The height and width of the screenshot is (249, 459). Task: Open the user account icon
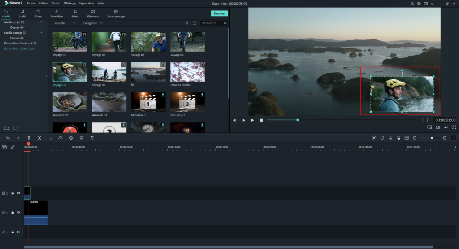(412, 4)
